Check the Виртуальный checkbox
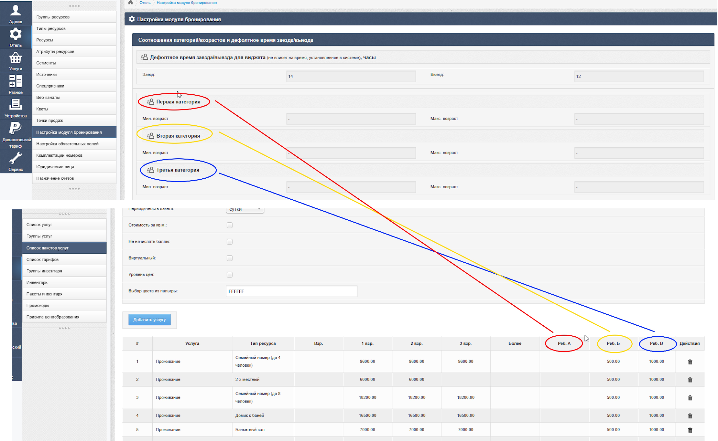Screen dimensions: 718x441 pyautogui.click(x=230, y=258)
